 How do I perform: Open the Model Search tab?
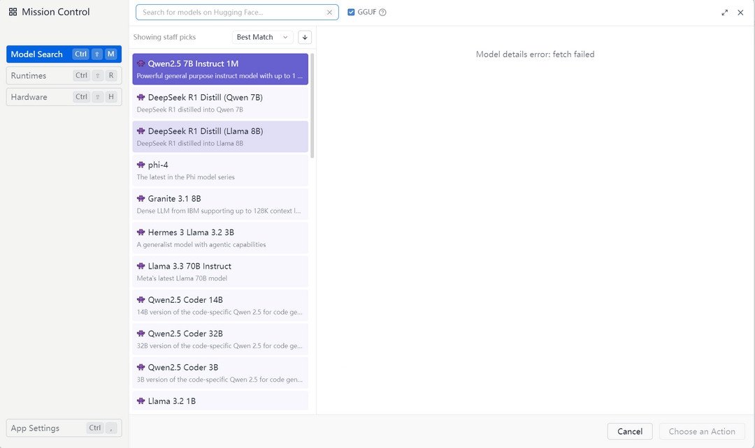point(64,54)
